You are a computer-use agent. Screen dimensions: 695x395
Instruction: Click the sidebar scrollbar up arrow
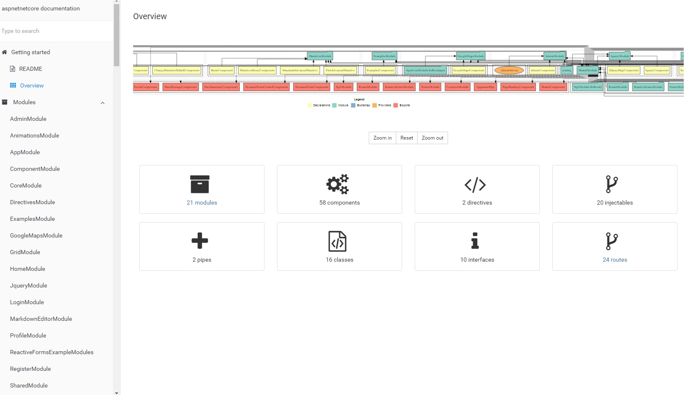116,2
